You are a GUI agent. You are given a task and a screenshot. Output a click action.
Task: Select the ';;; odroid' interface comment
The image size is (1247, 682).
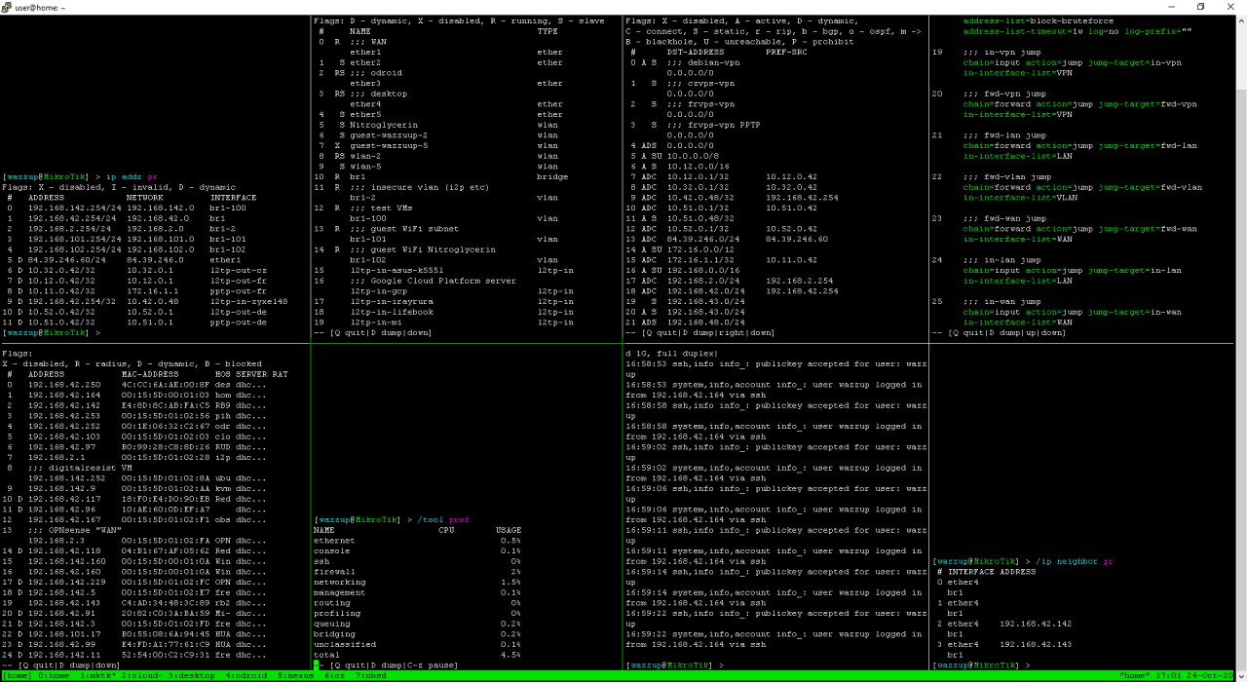click(x=376, y=73)
